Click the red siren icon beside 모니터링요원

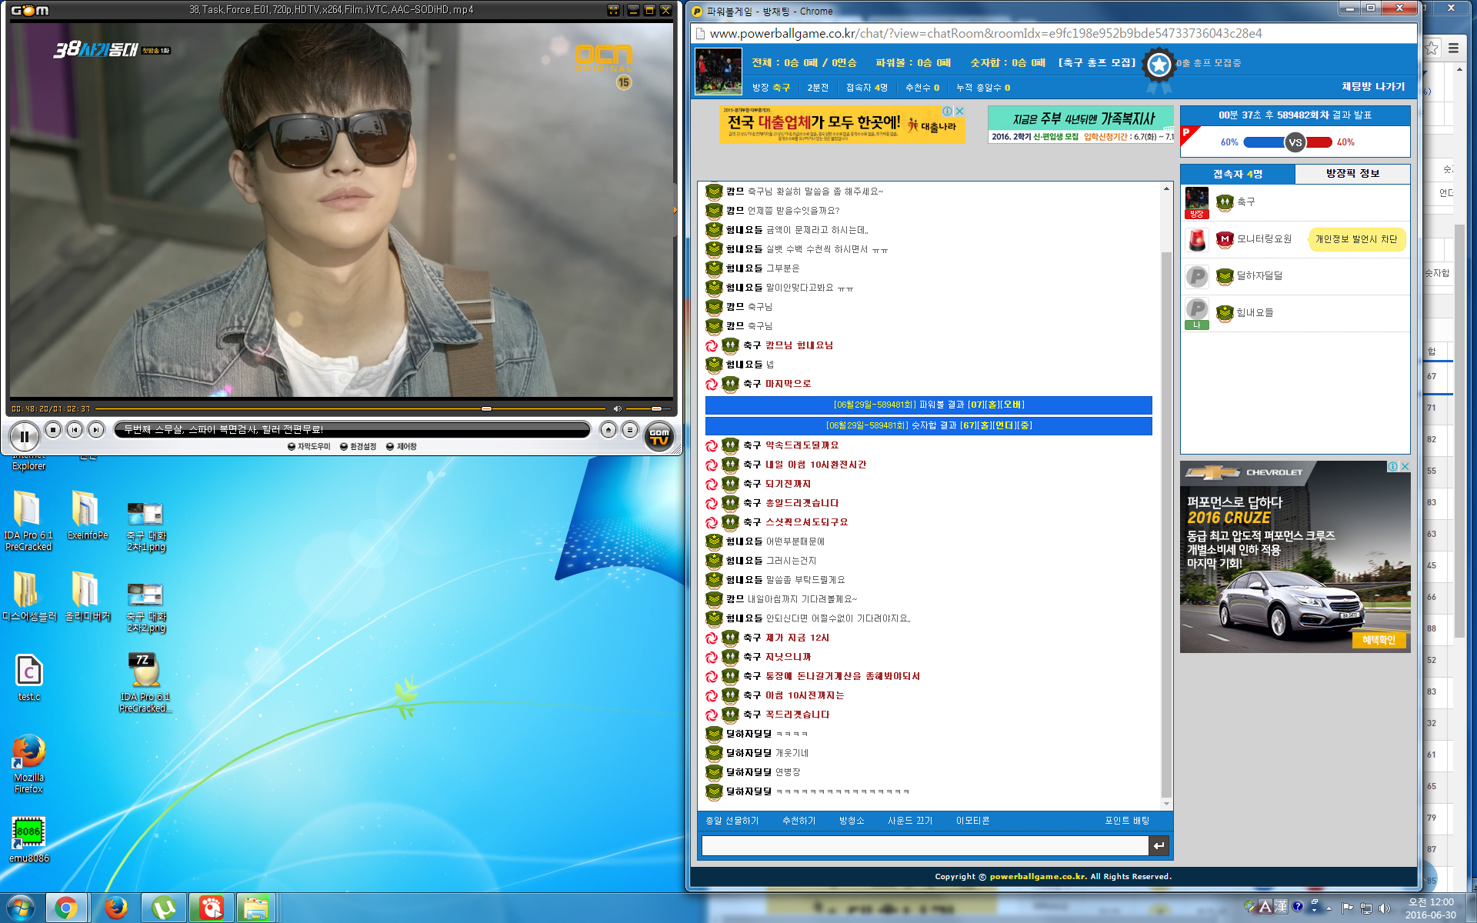pyautogui.click(x=1196, y=240)
